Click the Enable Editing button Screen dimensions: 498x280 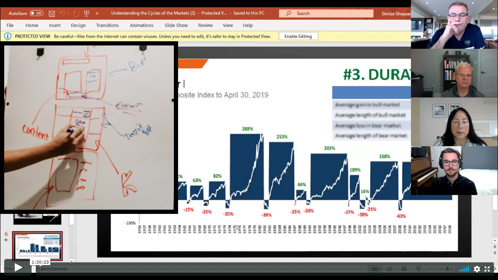tap(298, 36)
